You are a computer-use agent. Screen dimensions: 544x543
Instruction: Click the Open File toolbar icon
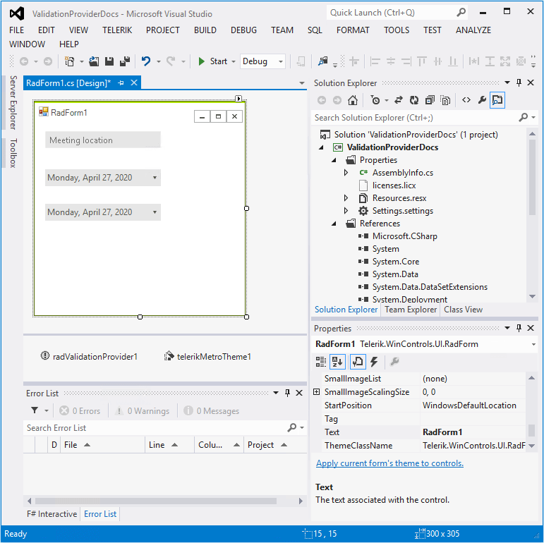94,62
